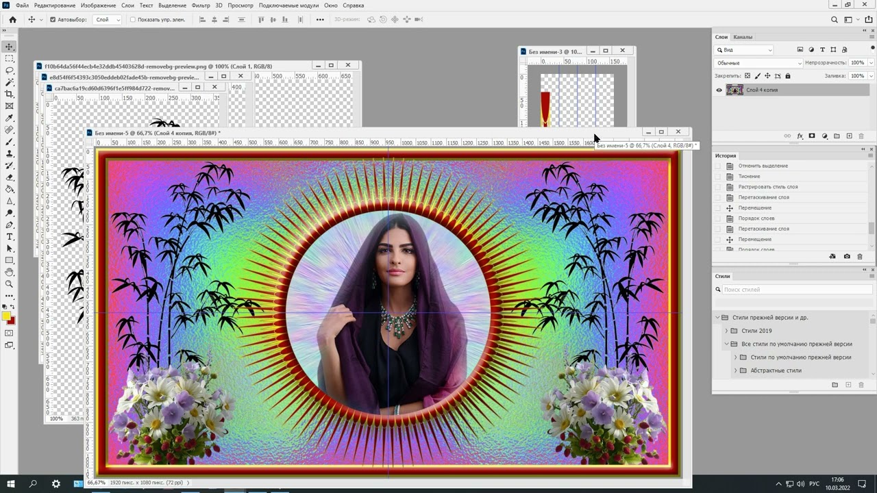The height and width of the screenshot is (493, 877).
Task: Select the Hand tool
Action: click(x=9, y=272)
